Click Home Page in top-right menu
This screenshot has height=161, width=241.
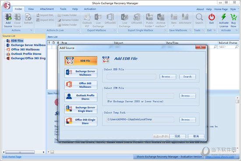tap(221, 9)
